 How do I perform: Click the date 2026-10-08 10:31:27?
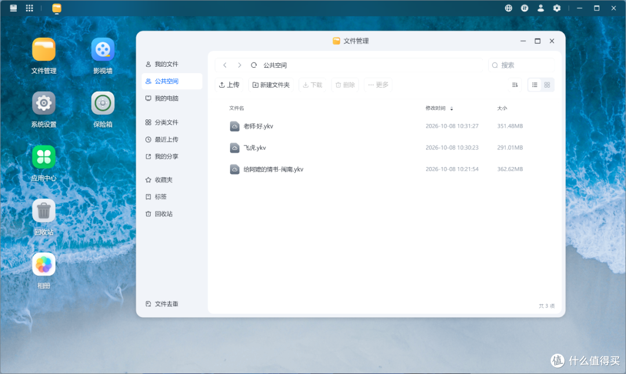pyautogui.click(x=452, y=126)
